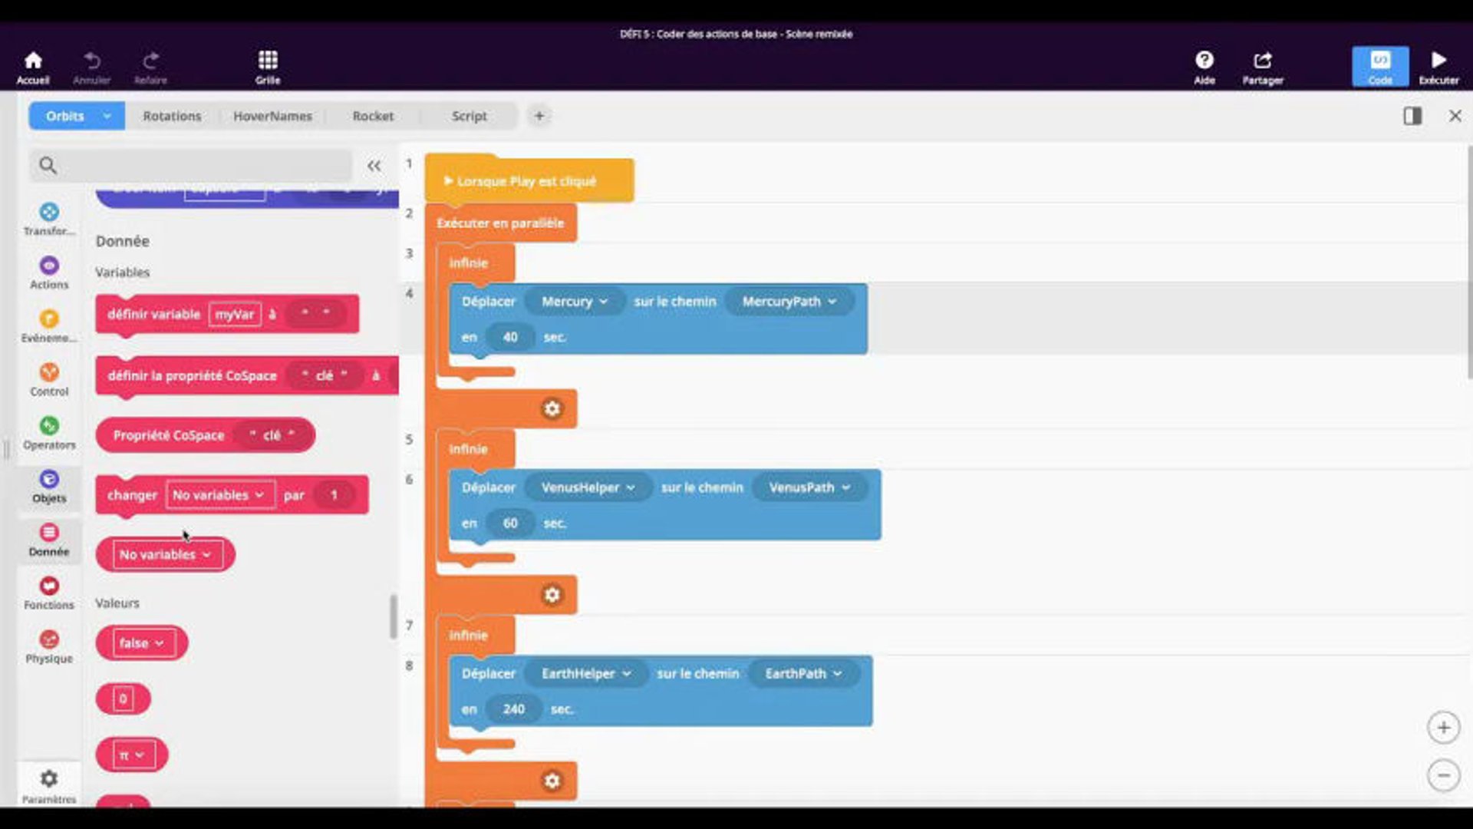Select the Evénements block category
1473x829 pixels.
coord(49,327)
